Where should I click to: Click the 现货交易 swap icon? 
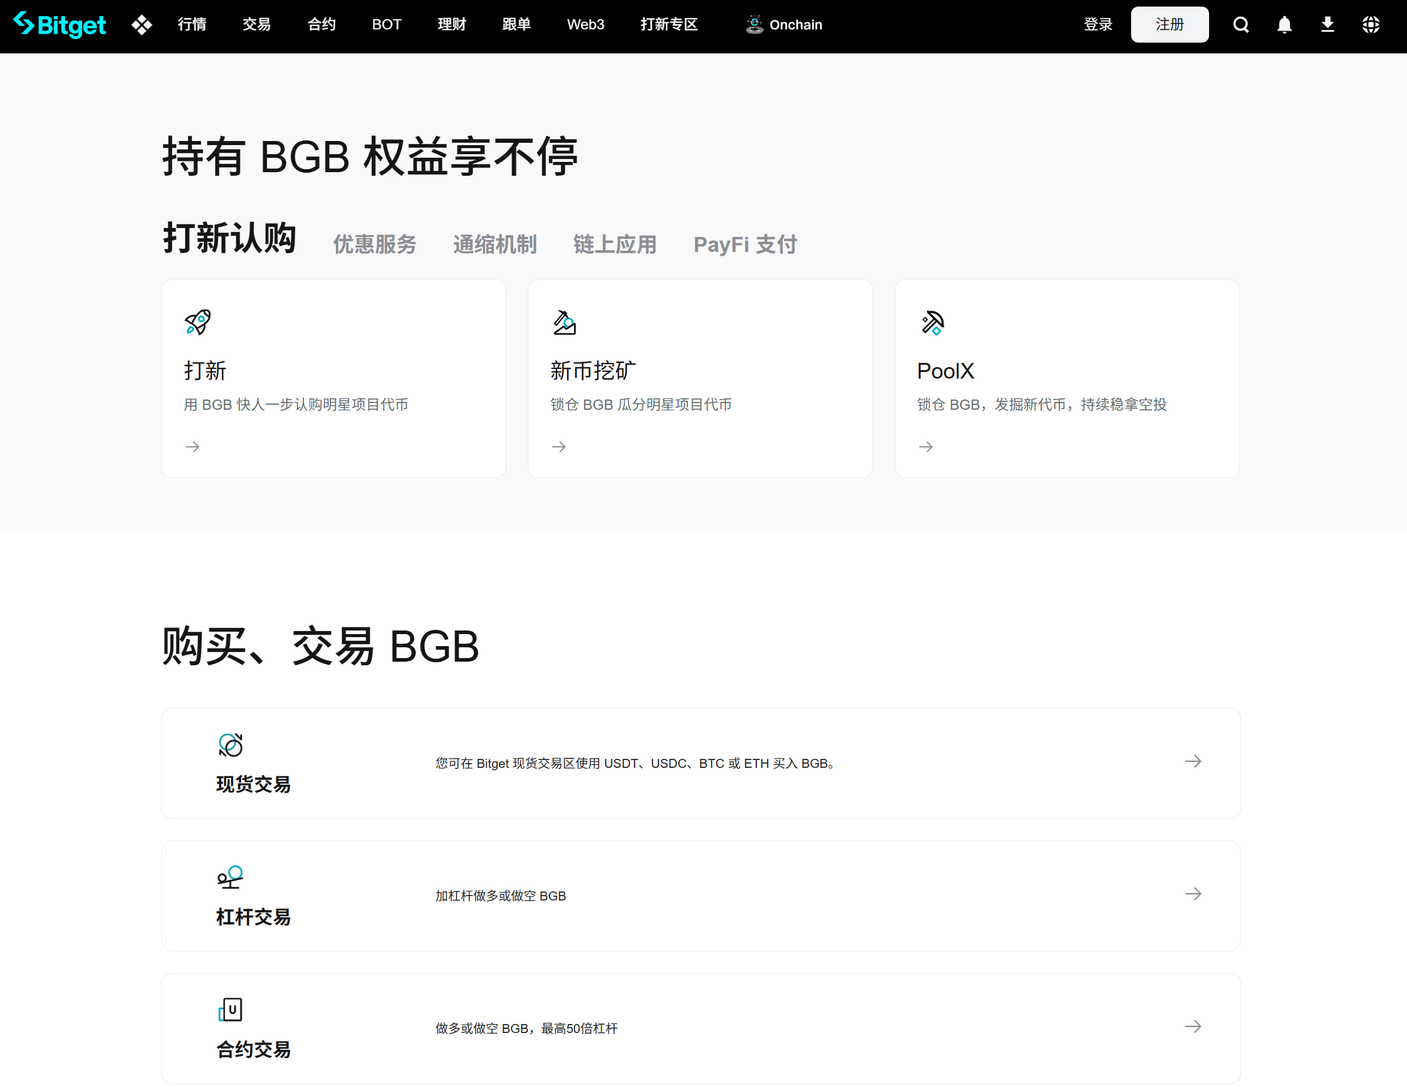pos(231,745)
